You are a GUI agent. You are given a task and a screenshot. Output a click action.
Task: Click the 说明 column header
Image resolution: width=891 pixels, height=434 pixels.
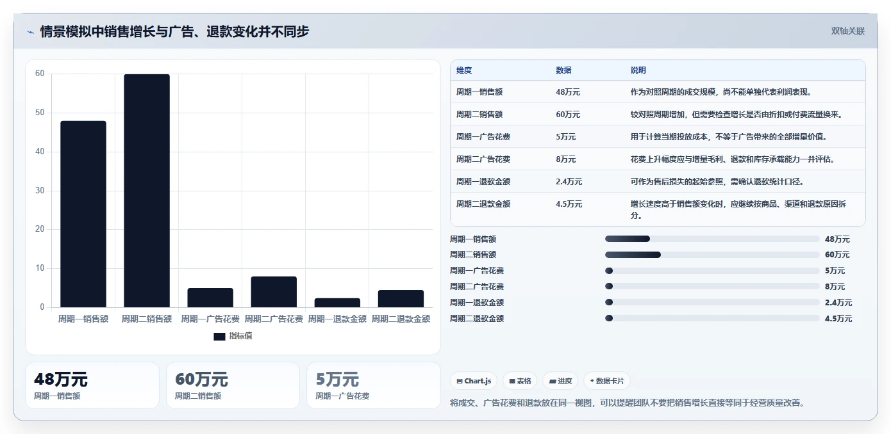[638, 70]
